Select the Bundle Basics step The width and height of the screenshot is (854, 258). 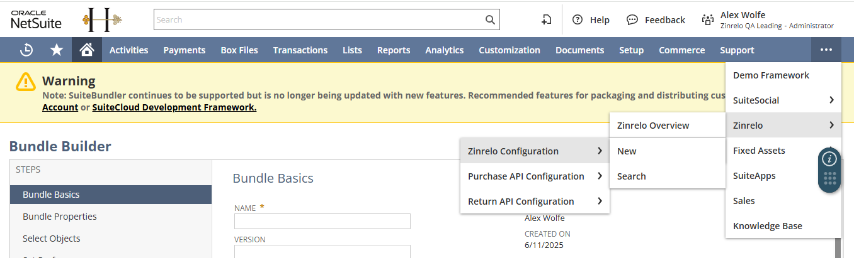tap(110, 195)
